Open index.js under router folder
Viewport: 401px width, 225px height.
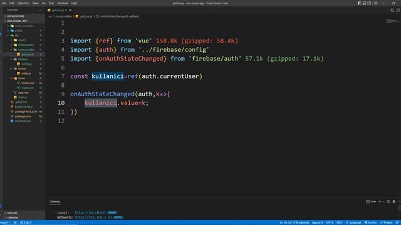point(23,74)
